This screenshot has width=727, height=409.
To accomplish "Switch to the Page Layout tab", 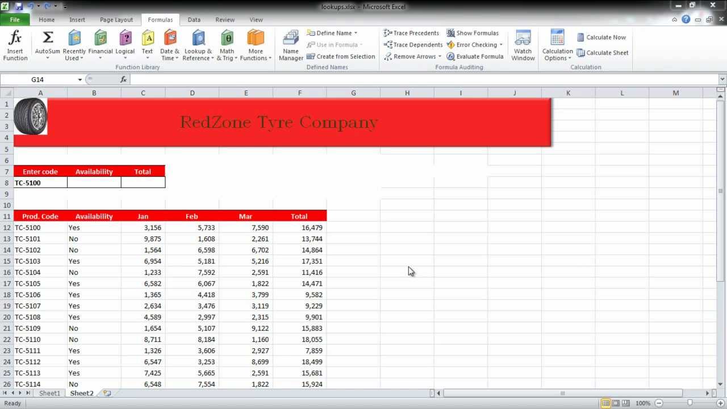I will tap(116, 19).
